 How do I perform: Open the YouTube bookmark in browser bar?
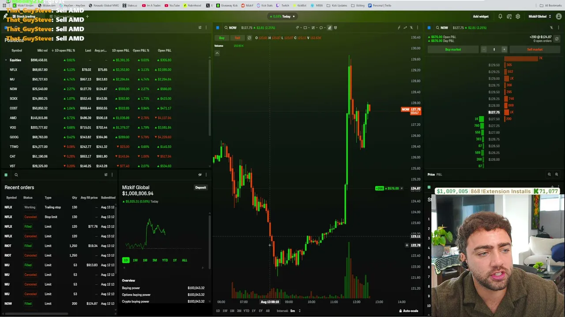pos(172,5)
